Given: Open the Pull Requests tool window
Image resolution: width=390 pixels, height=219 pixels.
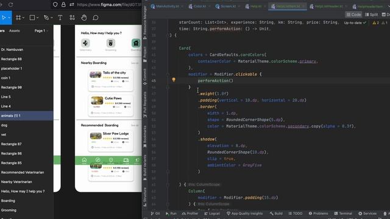Looking at the screenshot, I should 145,104.
